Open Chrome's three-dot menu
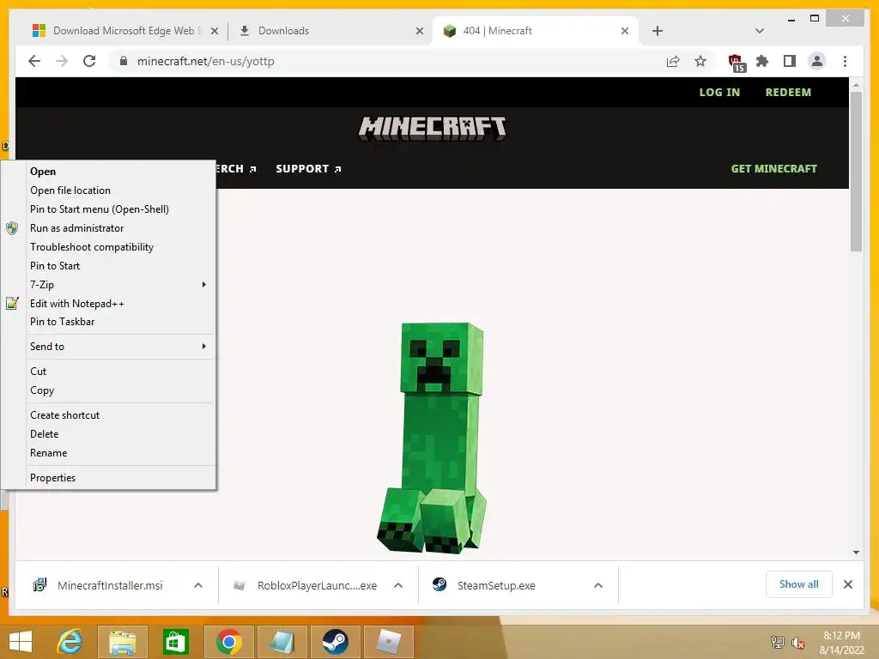This screenshot has width=879, height=659. 845,61
